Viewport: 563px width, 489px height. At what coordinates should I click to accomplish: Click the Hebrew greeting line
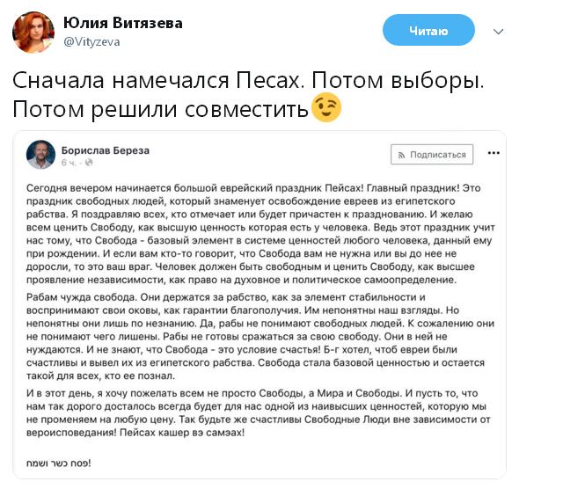[x=59, y=463]
